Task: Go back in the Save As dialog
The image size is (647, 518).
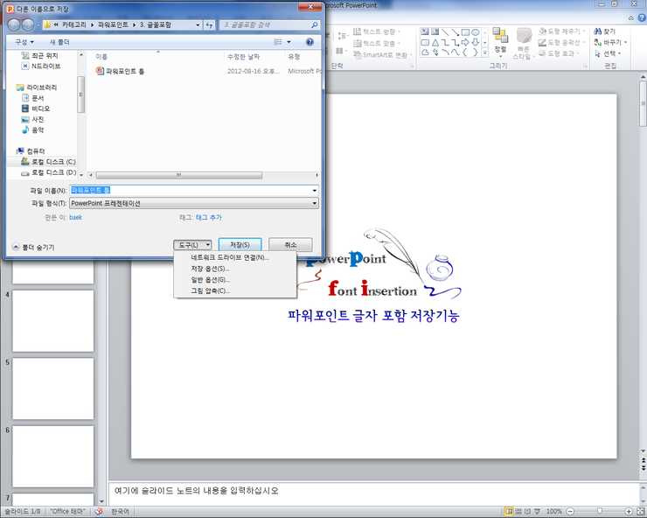Action: click(14, 25)
